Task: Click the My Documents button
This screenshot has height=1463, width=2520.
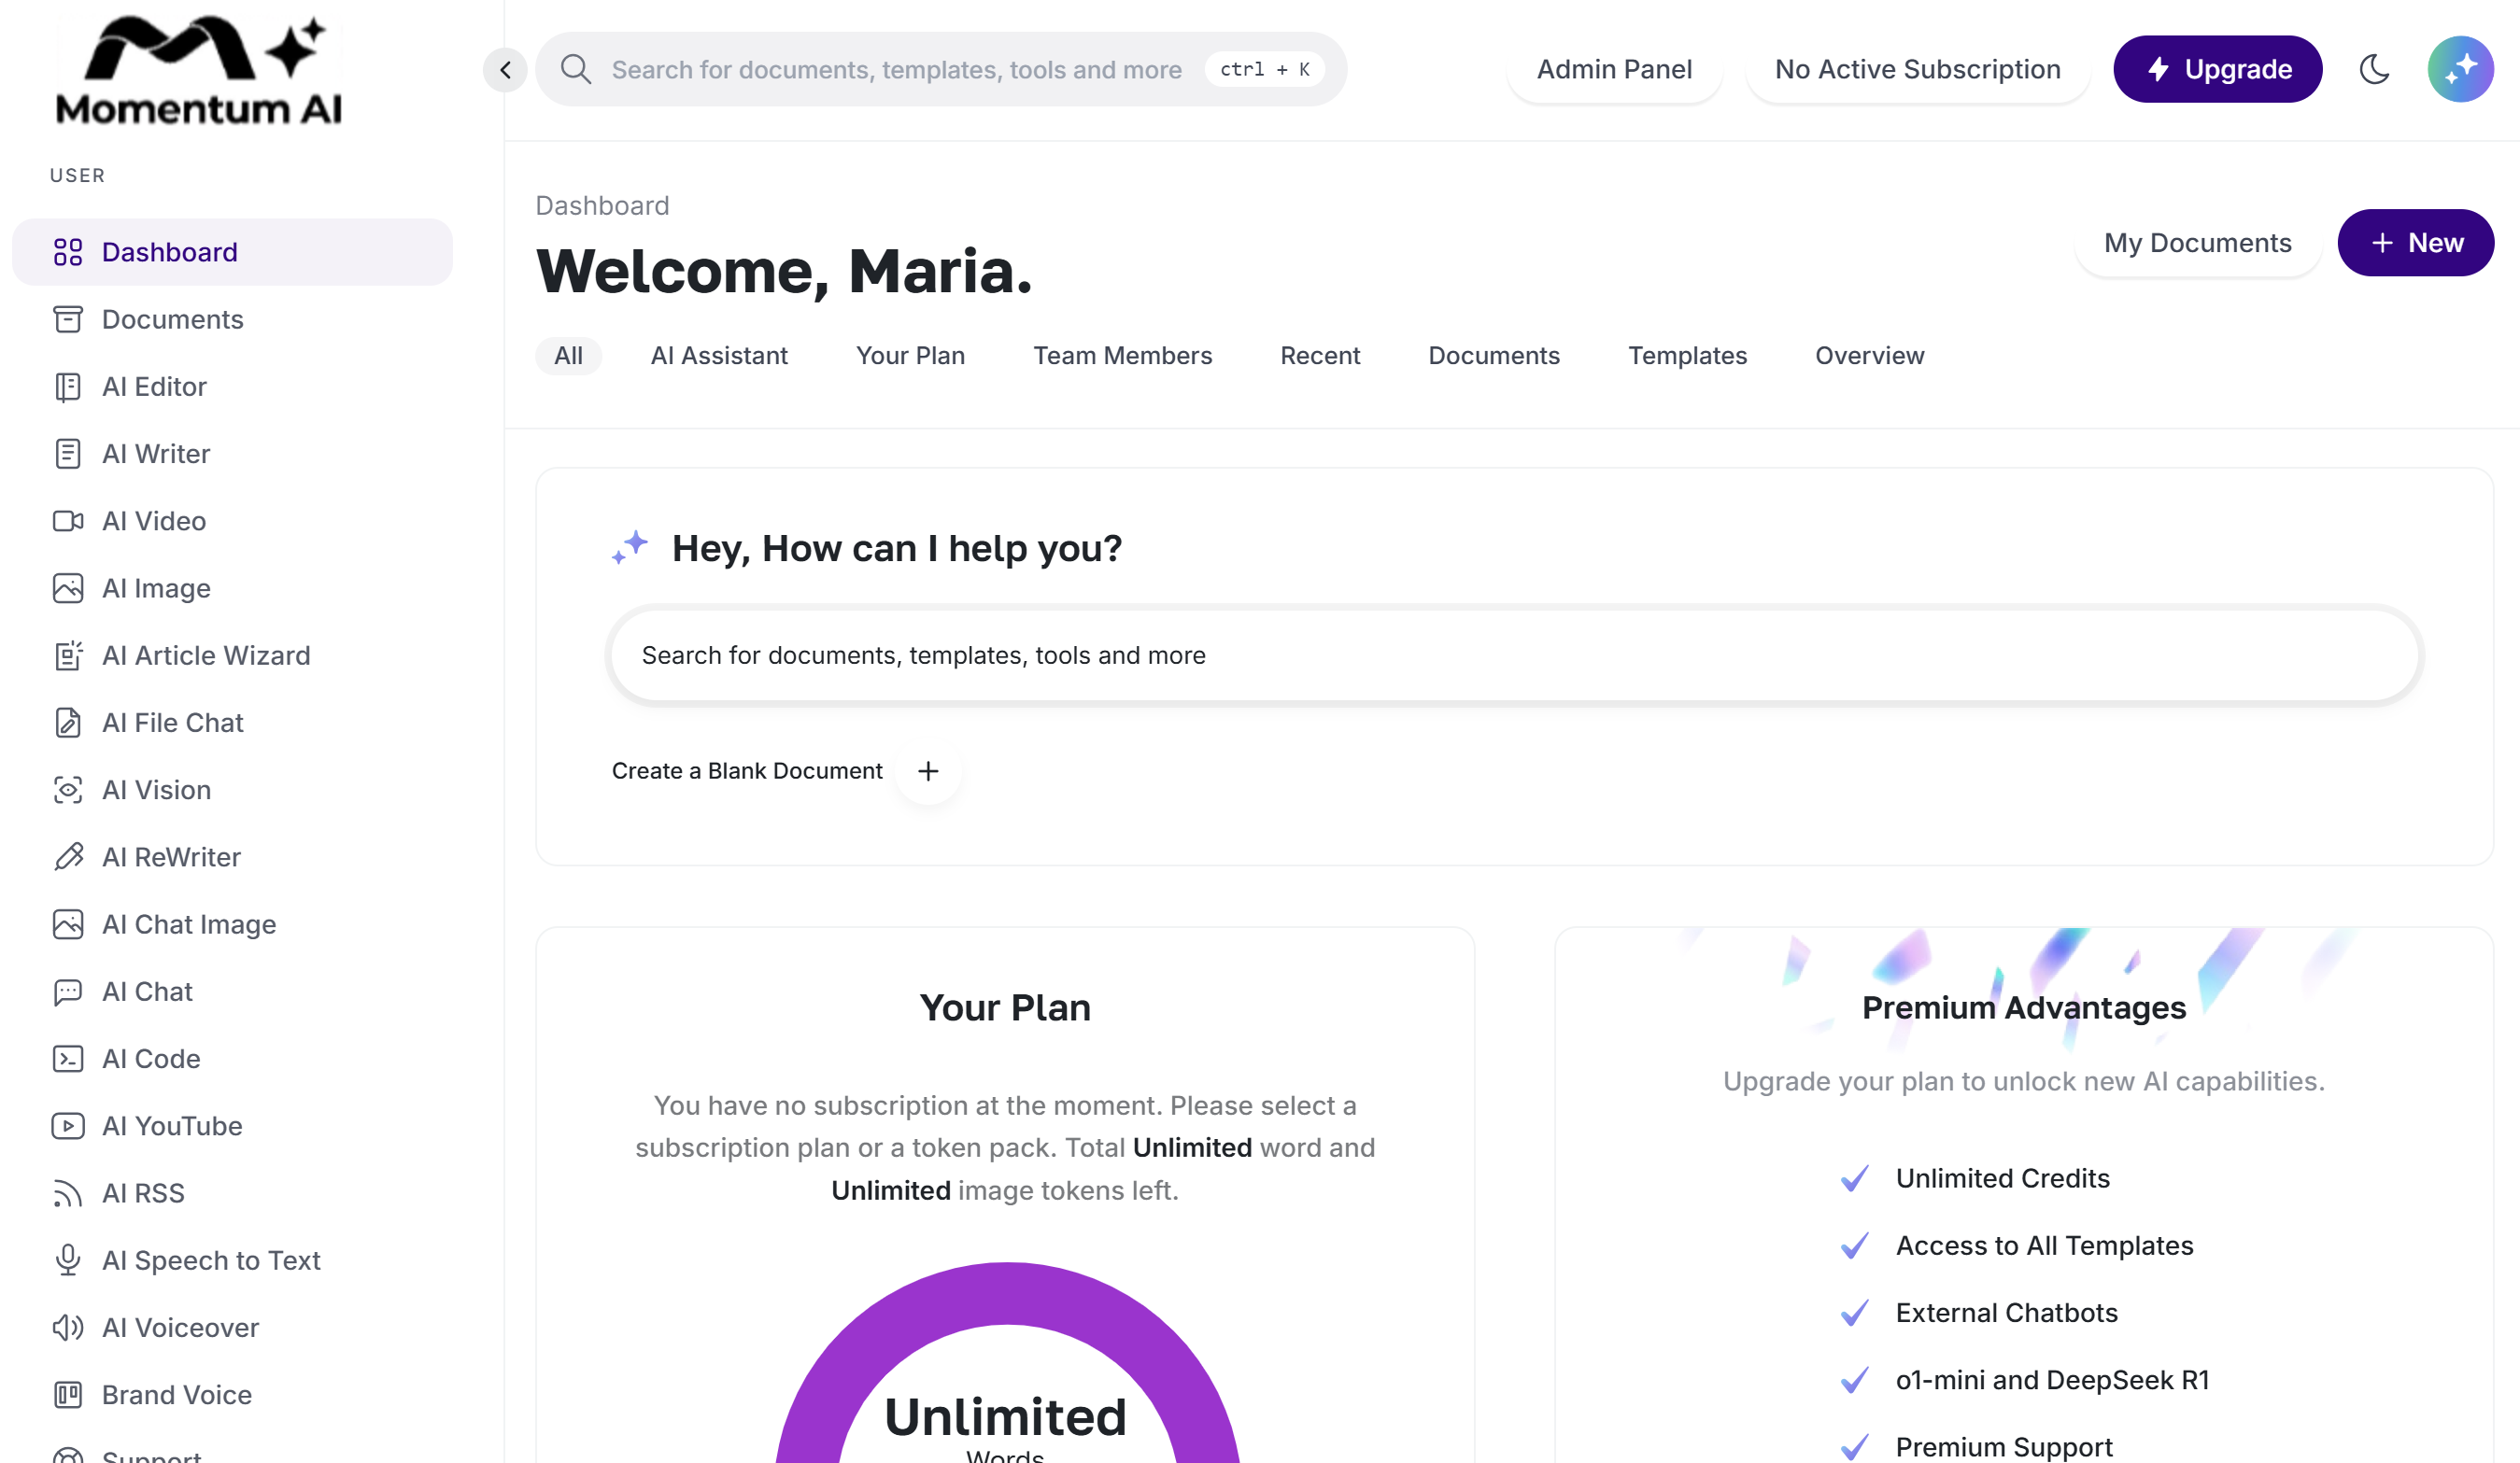Action: coord(2197,243)
